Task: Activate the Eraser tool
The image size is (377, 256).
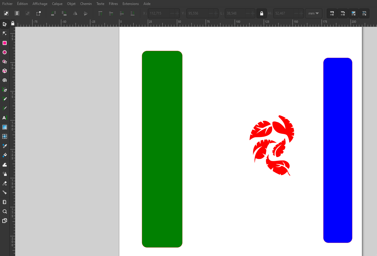Action: coord(5,183)
